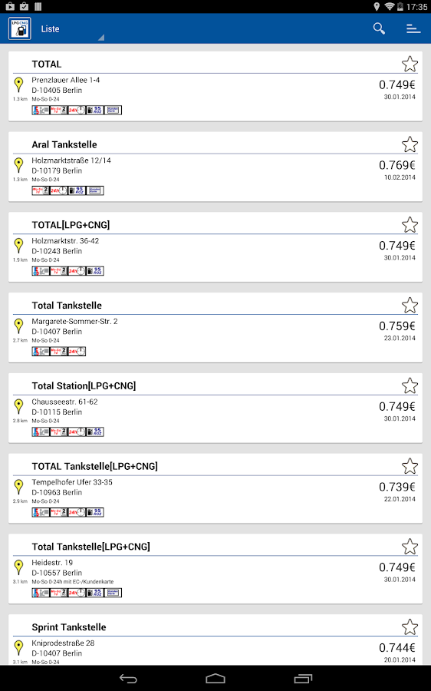Tap the LPG CNG app logo
Image resolution: width=431 pixels, height=691 pixels.
point(20,28)
